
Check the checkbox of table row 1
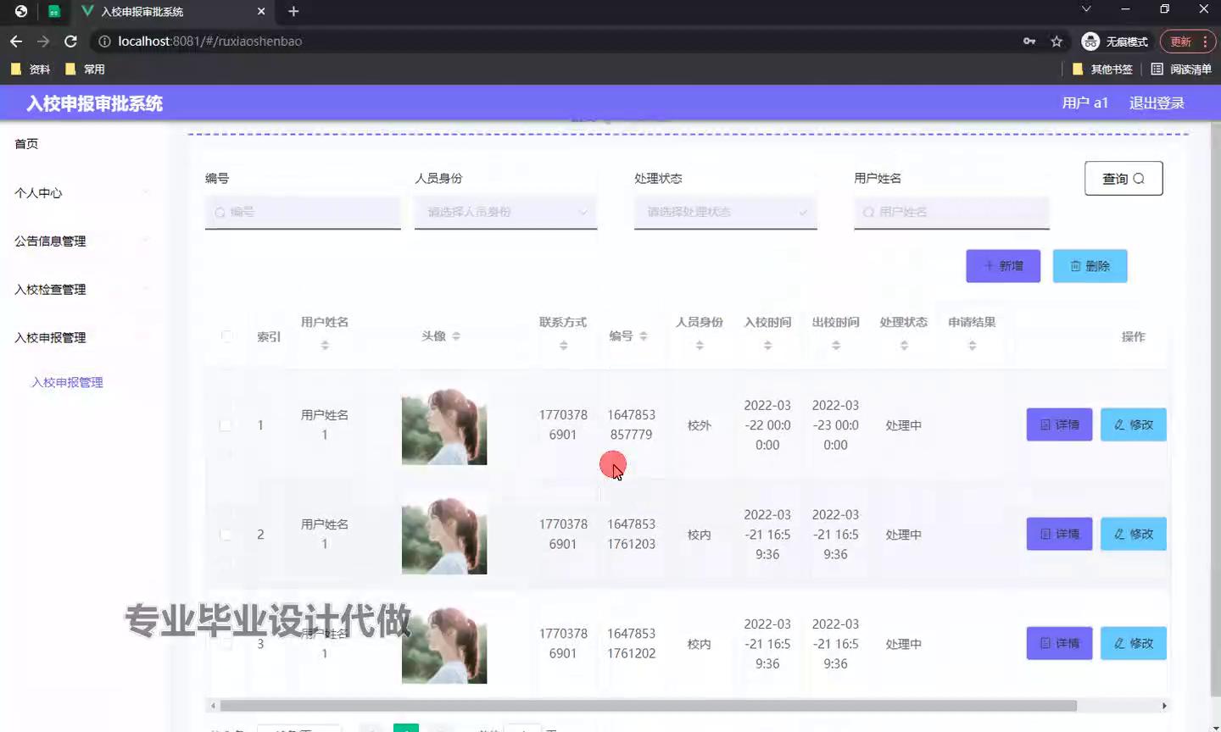point(226,424)
